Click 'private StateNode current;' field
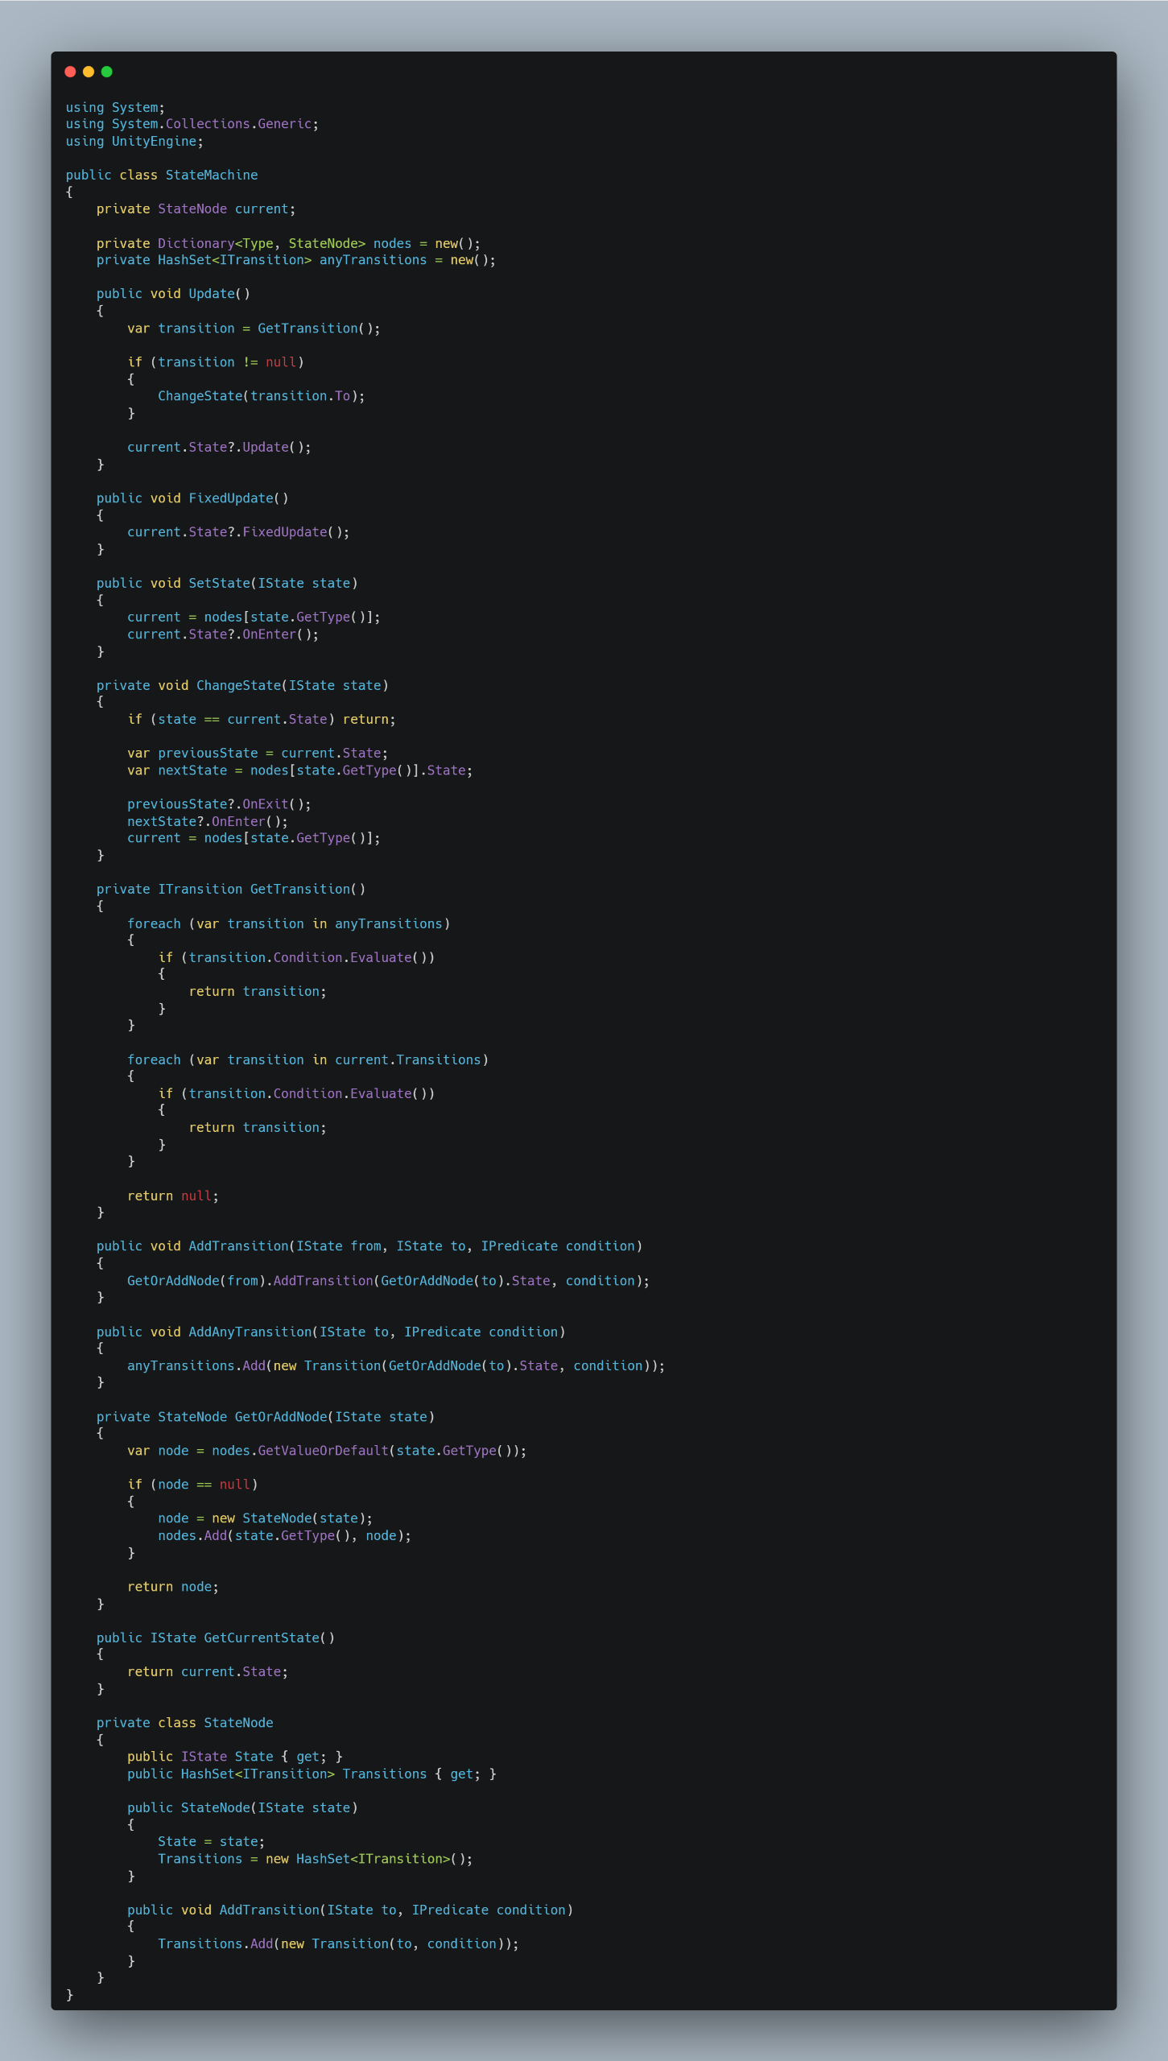The image size is (1168, 2061). (196, 209)
